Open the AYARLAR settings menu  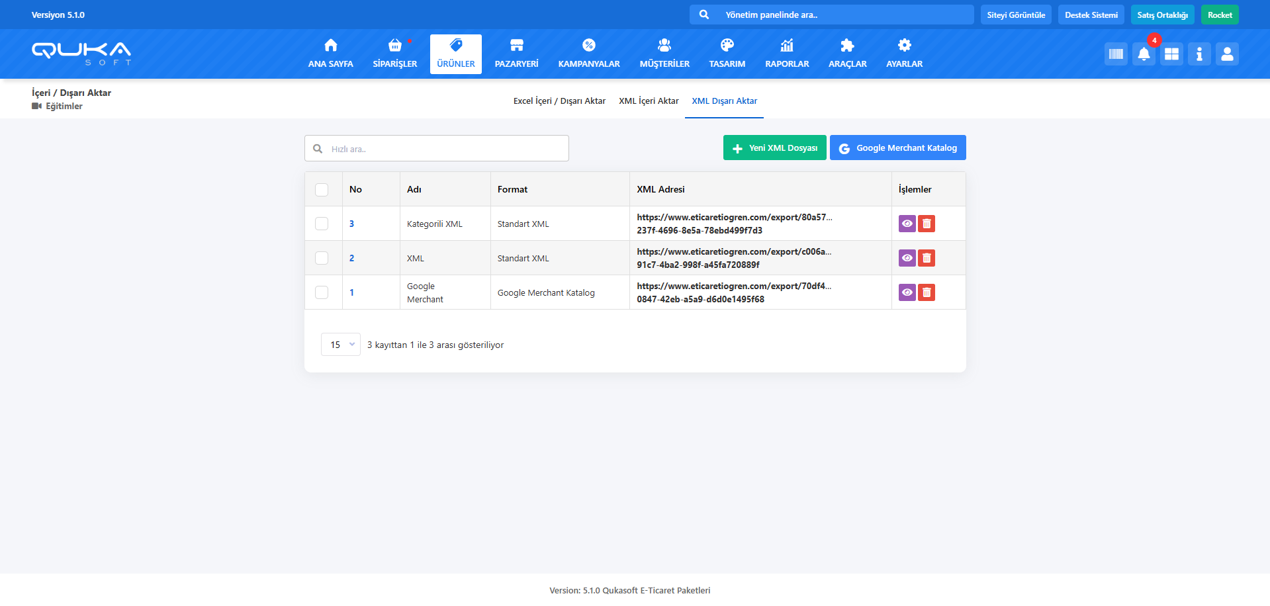(x=904, y=54)
